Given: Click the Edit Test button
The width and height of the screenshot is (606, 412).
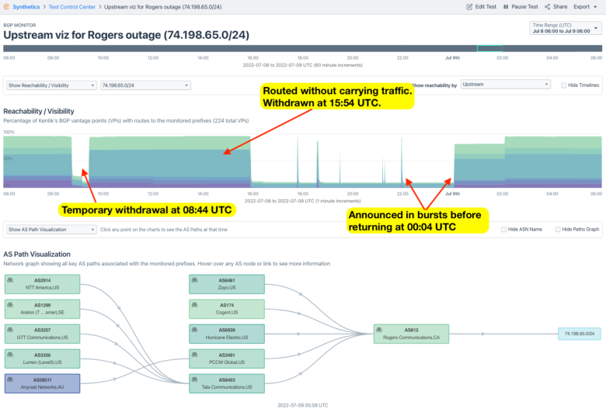Looking at the screenshot, I should (x=481, y=6).
